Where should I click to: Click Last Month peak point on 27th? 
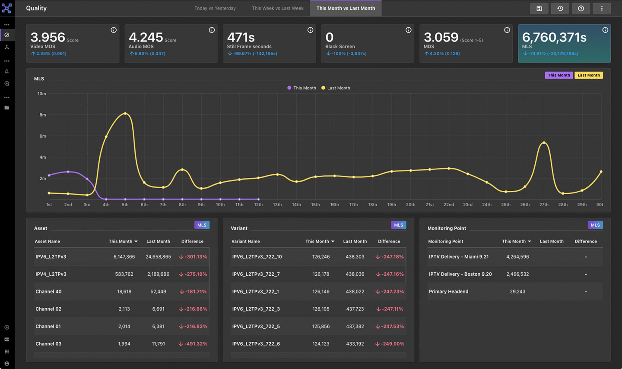pos(544,143)
